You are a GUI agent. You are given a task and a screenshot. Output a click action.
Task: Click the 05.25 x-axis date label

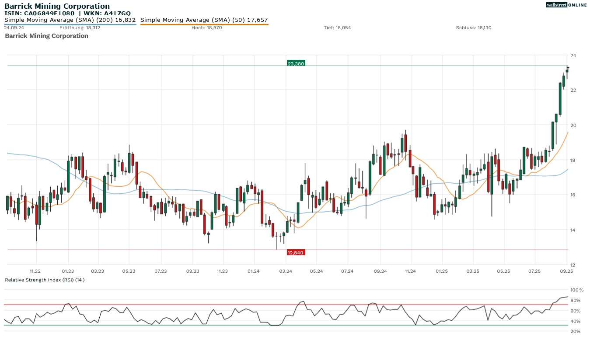point(504,271)
